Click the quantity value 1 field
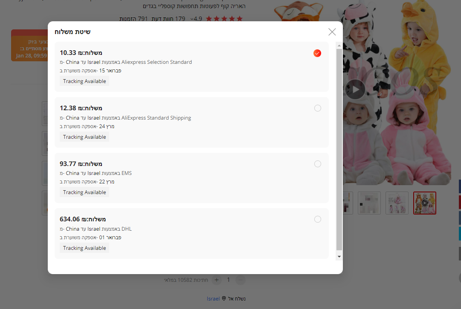 click(x=229, y=280)
